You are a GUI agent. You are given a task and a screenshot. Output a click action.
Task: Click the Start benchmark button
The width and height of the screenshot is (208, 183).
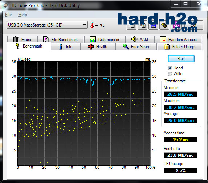pyautogui.click(x=181, y=59)
